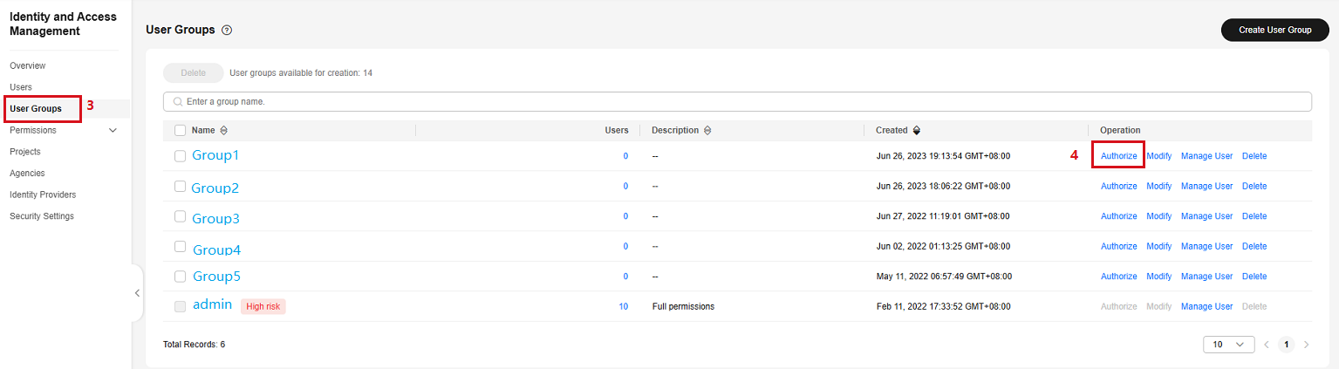This screenshot has height=369, width=1339.
Task: Sort by the Created column sort icon
Action: click(x=917, y=131)
